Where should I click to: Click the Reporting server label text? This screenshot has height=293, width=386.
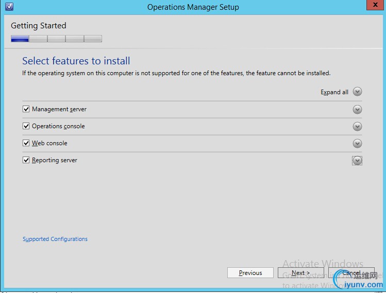point(55,160)
